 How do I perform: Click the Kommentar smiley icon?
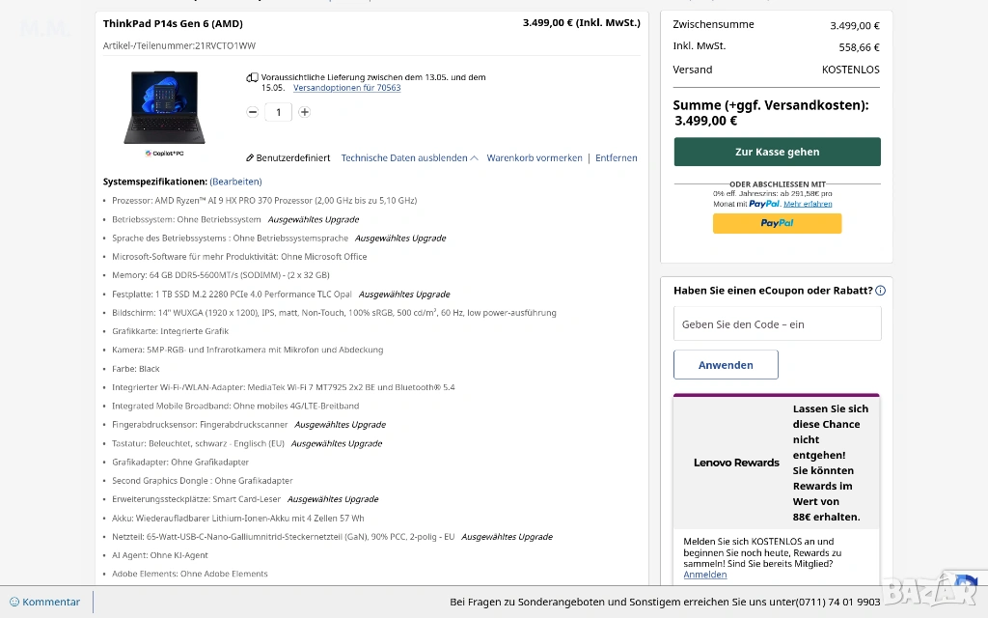(x=14, y=602)
